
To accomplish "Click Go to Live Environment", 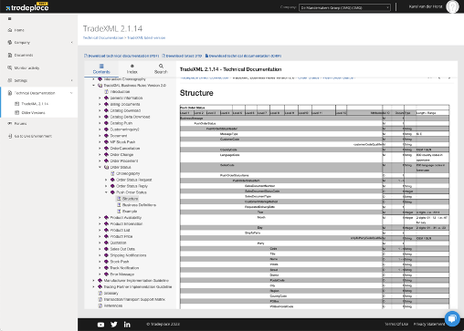I will 33,136.
